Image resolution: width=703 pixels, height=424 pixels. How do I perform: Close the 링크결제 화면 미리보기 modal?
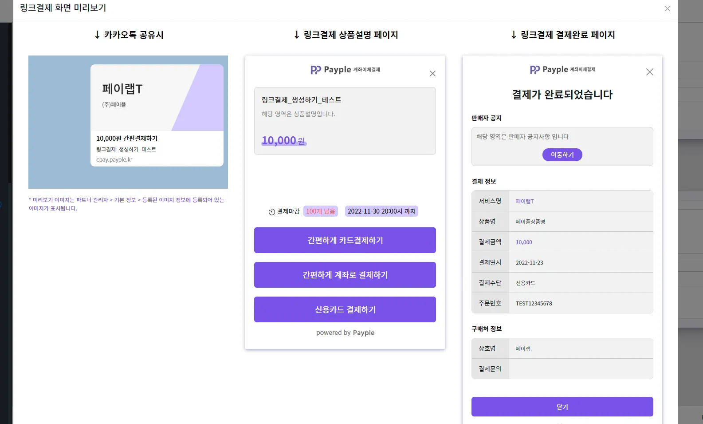tap(667, 9)
